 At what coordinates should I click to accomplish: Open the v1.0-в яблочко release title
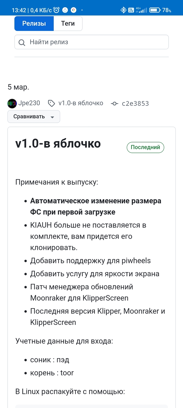[x=58, y=144]
